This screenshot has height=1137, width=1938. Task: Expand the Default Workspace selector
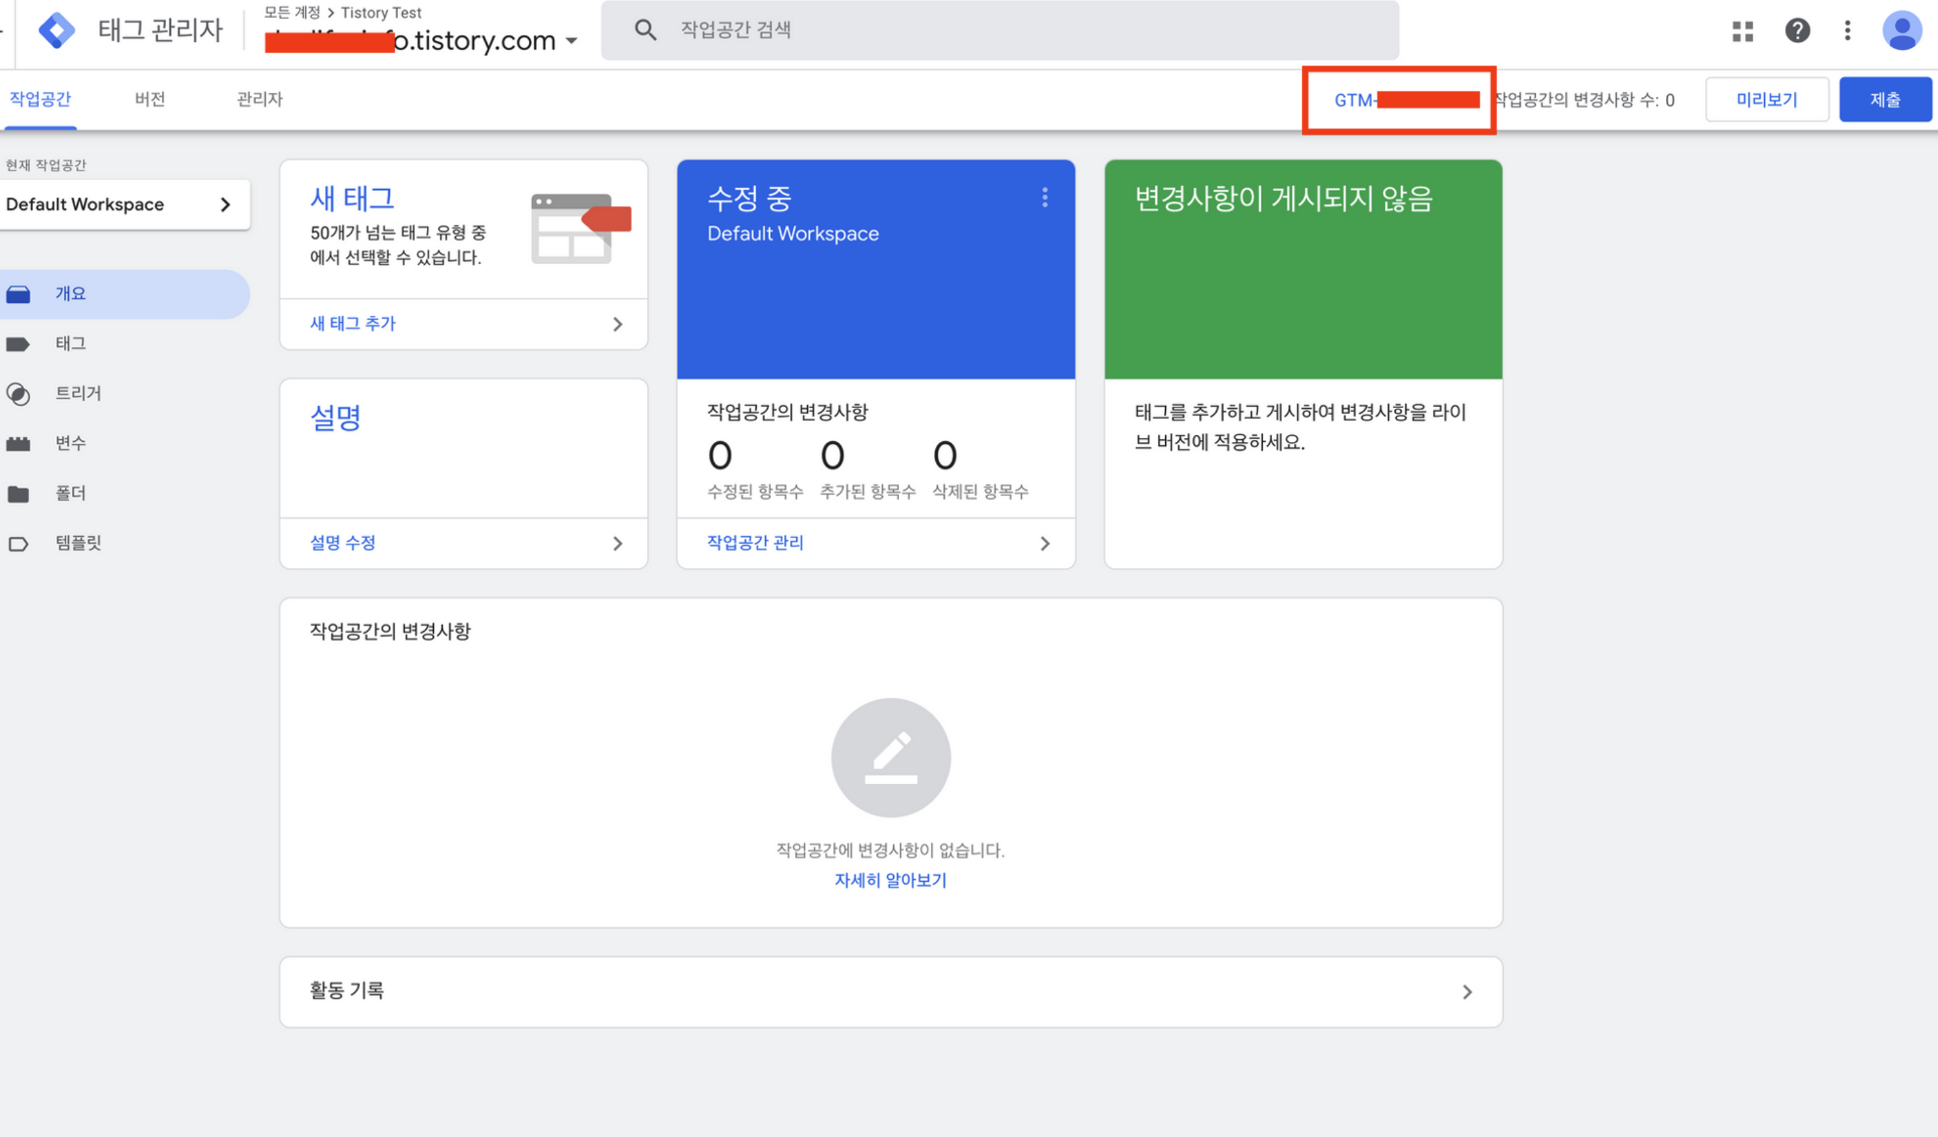click(x=123, y=204)
